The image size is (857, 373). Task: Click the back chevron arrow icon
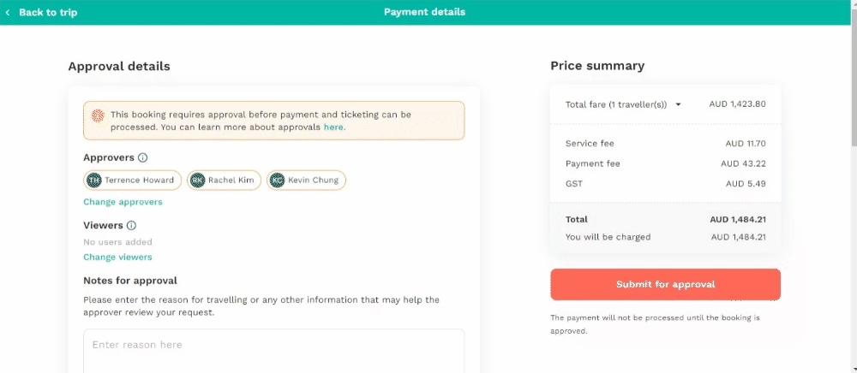(x=8, y=12)
